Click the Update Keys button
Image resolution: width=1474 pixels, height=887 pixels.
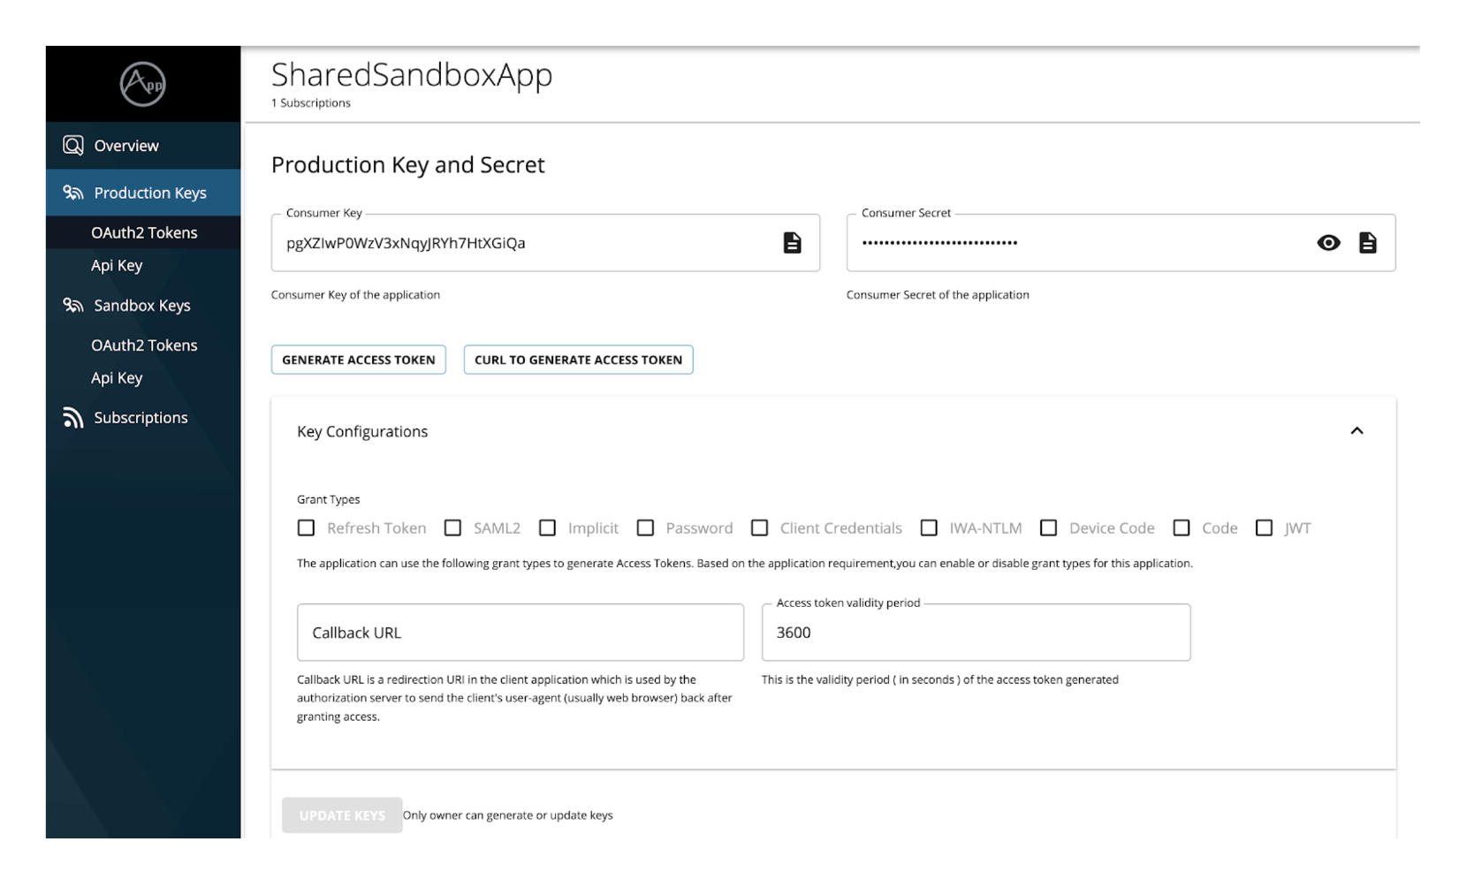tap(342, 815)
